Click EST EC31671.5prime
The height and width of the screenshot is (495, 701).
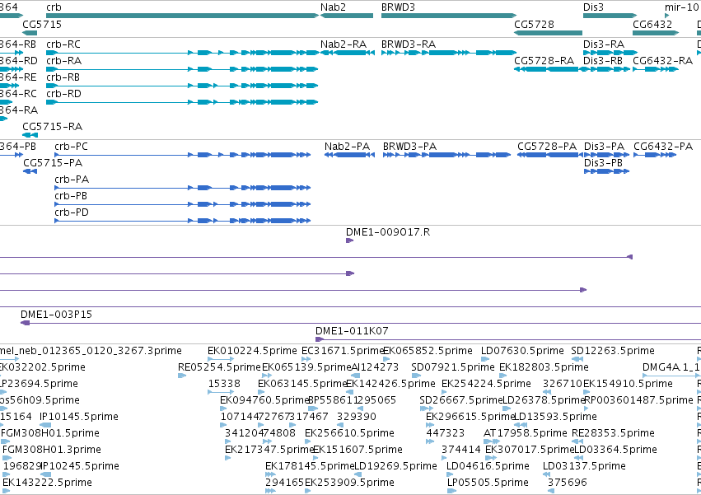306,359
